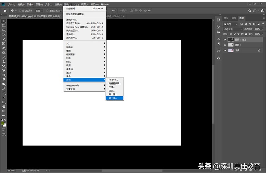Expand the Imagenomic submenu
Screen dimensions: 266x175
click(x=84, y=86)
